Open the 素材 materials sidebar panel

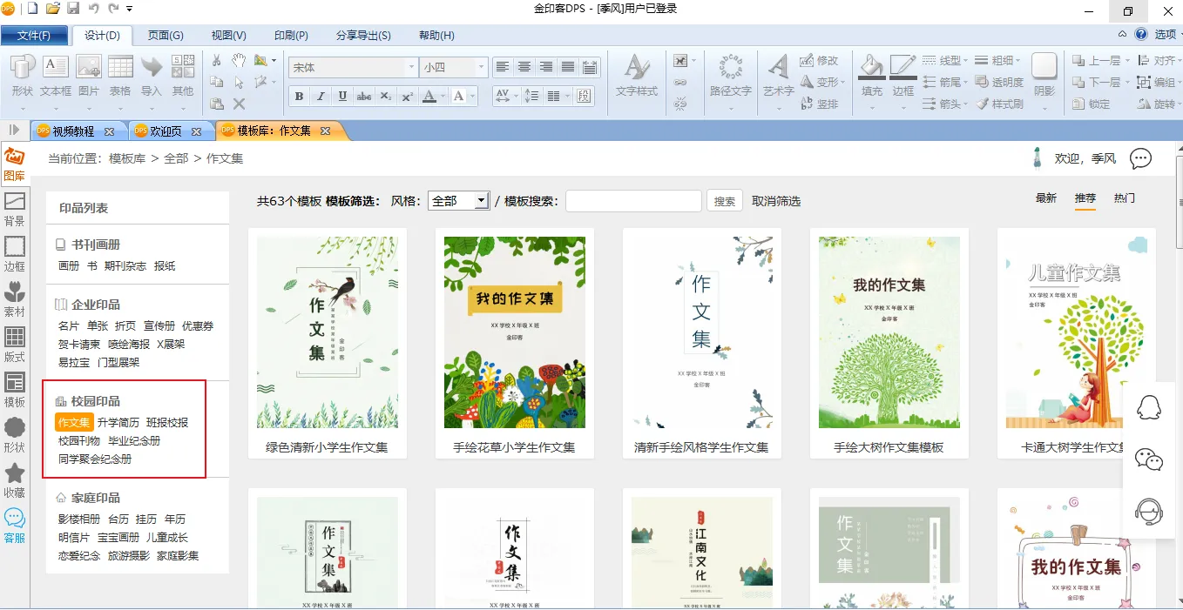pyautogui.click(x=15, y=298)
